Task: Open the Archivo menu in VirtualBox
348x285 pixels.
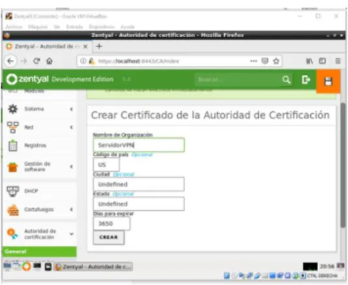Action: click(14, 27)
